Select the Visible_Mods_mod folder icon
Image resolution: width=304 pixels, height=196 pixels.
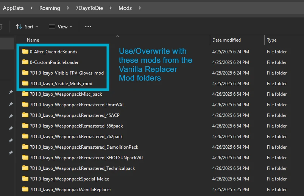click(x=25, y=83)
